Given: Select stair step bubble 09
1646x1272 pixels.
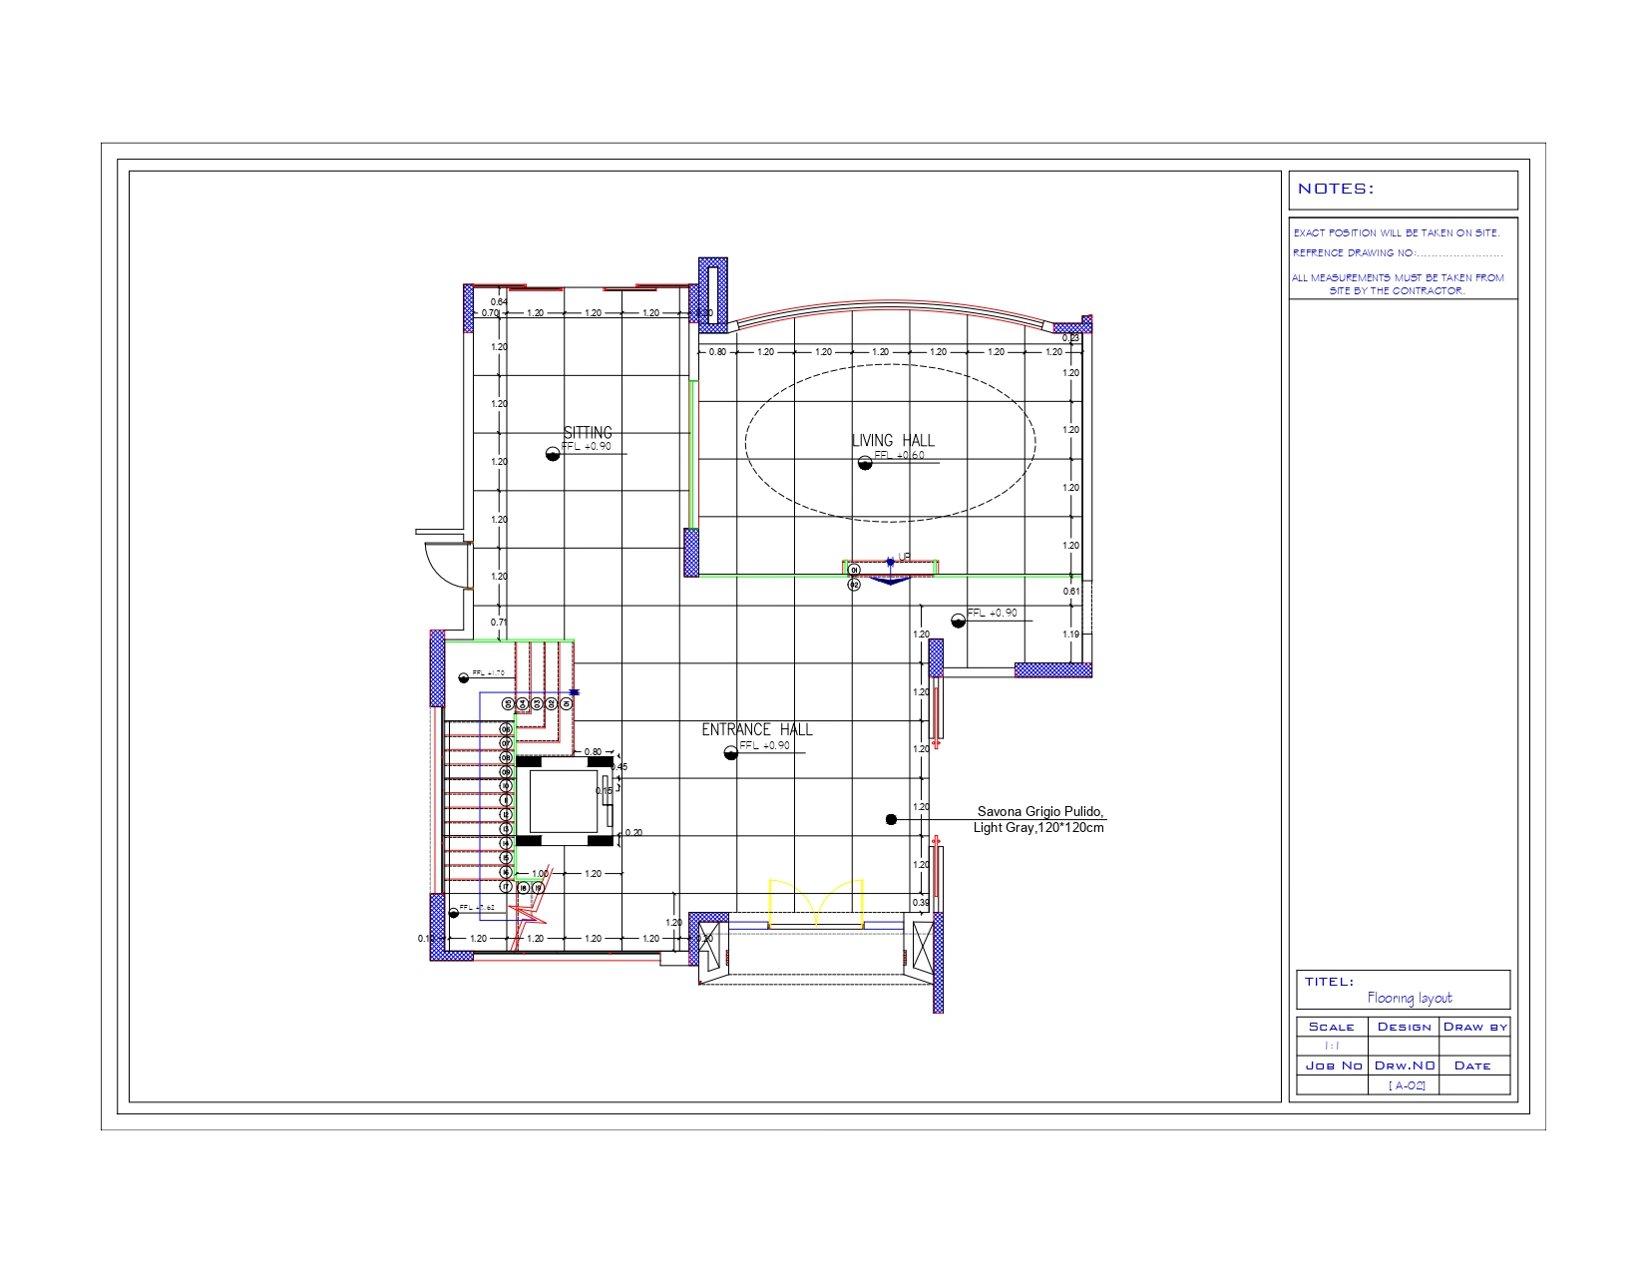Looking at the screenshot, I should (x=507, y=772).
